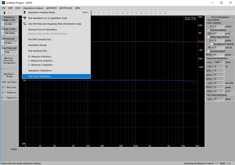
Task: Select the Added Mass Method option
Action: pyautogui.click(x=208, y=37)
